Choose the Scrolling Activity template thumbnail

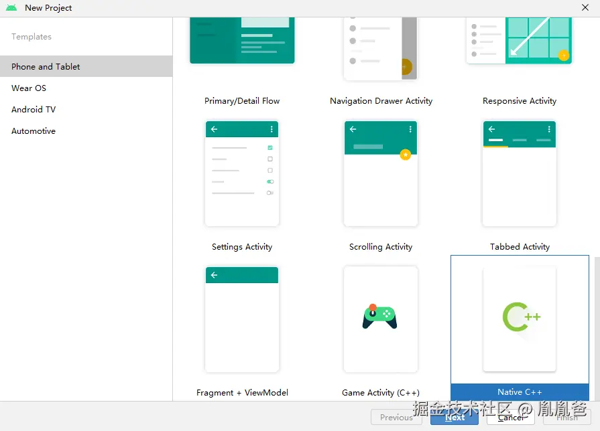[x=381, y=174]
